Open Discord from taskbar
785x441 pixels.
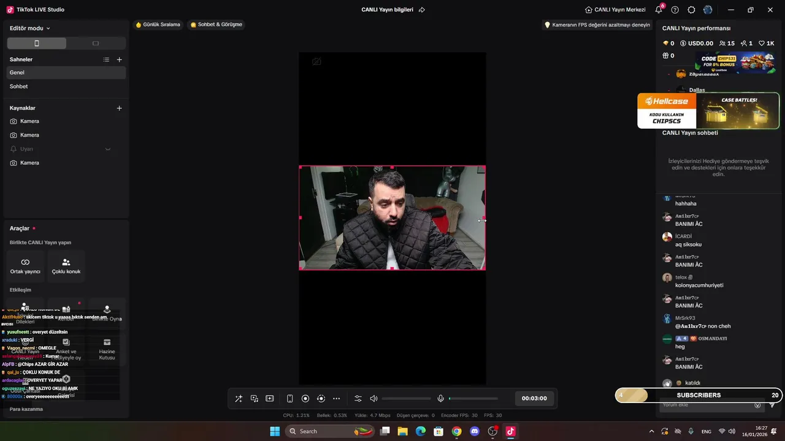pos(474,431)
